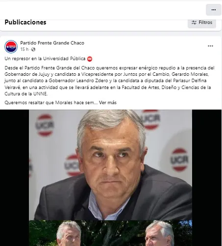Open the large photo of the gray-haired man
Screen dimensions: 222x246
(x=111, y=165)
